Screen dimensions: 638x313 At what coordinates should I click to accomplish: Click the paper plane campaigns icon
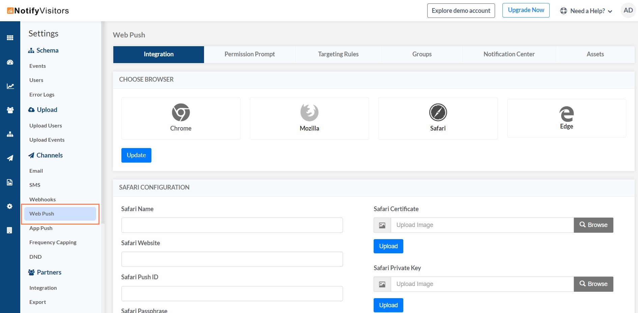point(10,158)
